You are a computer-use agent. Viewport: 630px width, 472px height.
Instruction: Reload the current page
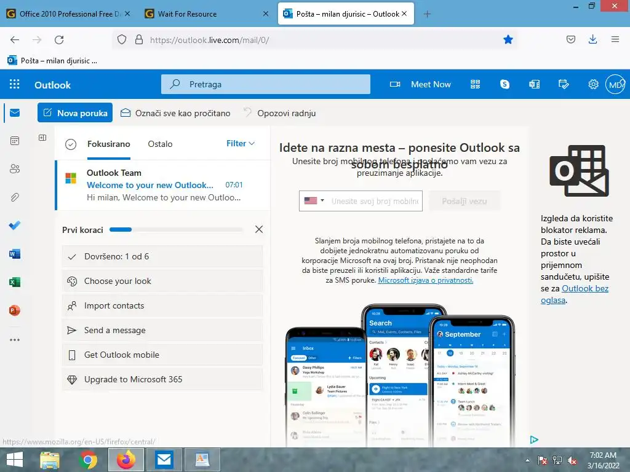[59, 39]
